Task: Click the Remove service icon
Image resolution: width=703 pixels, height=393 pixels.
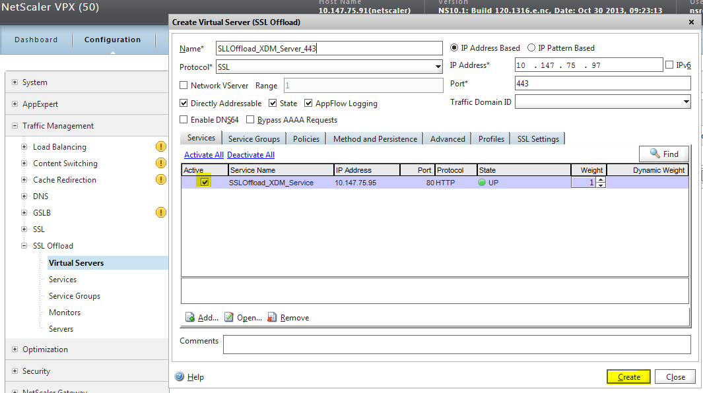Action: click(x=273, y=318)
